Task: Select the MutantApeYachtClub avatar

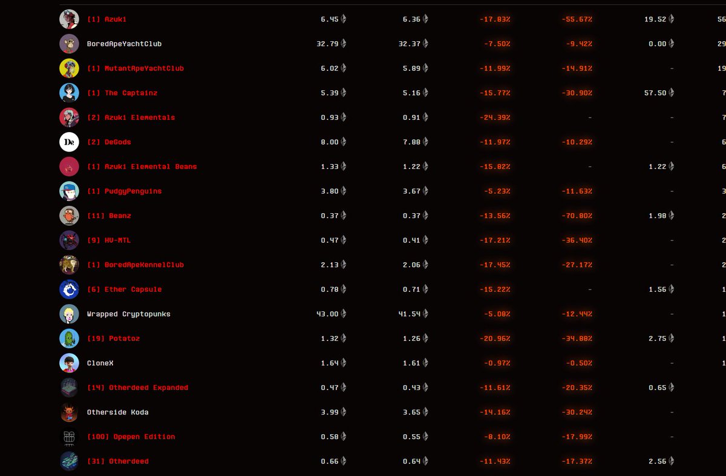Action: (69, 68)
